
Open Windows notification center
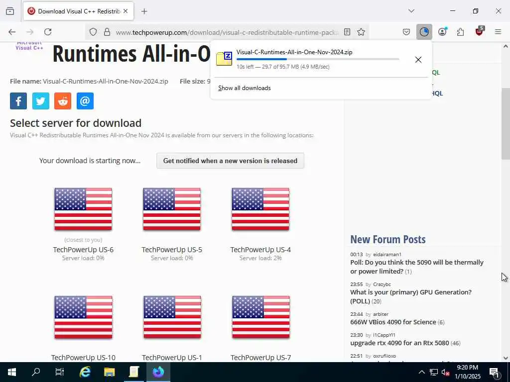495,372
